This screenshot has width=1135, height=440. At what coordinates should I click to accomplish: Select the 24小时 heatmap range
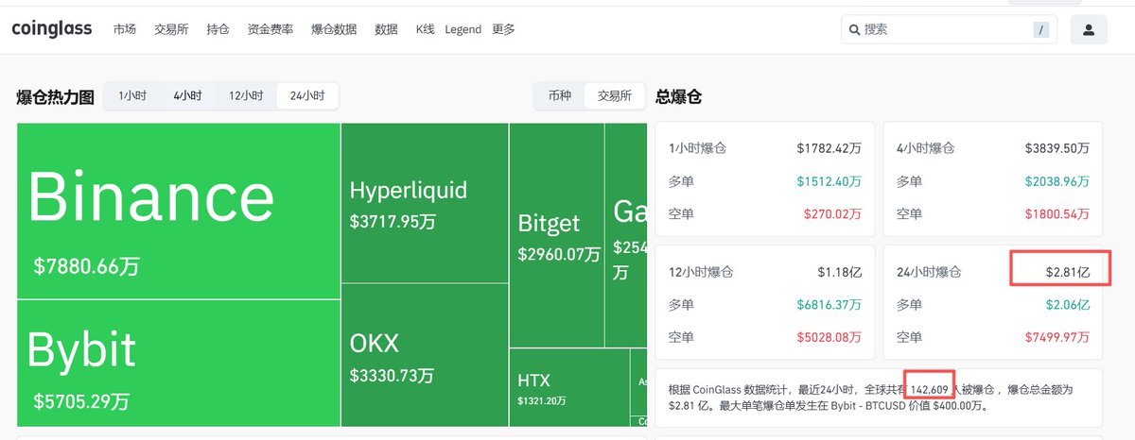tap(307, 96)
